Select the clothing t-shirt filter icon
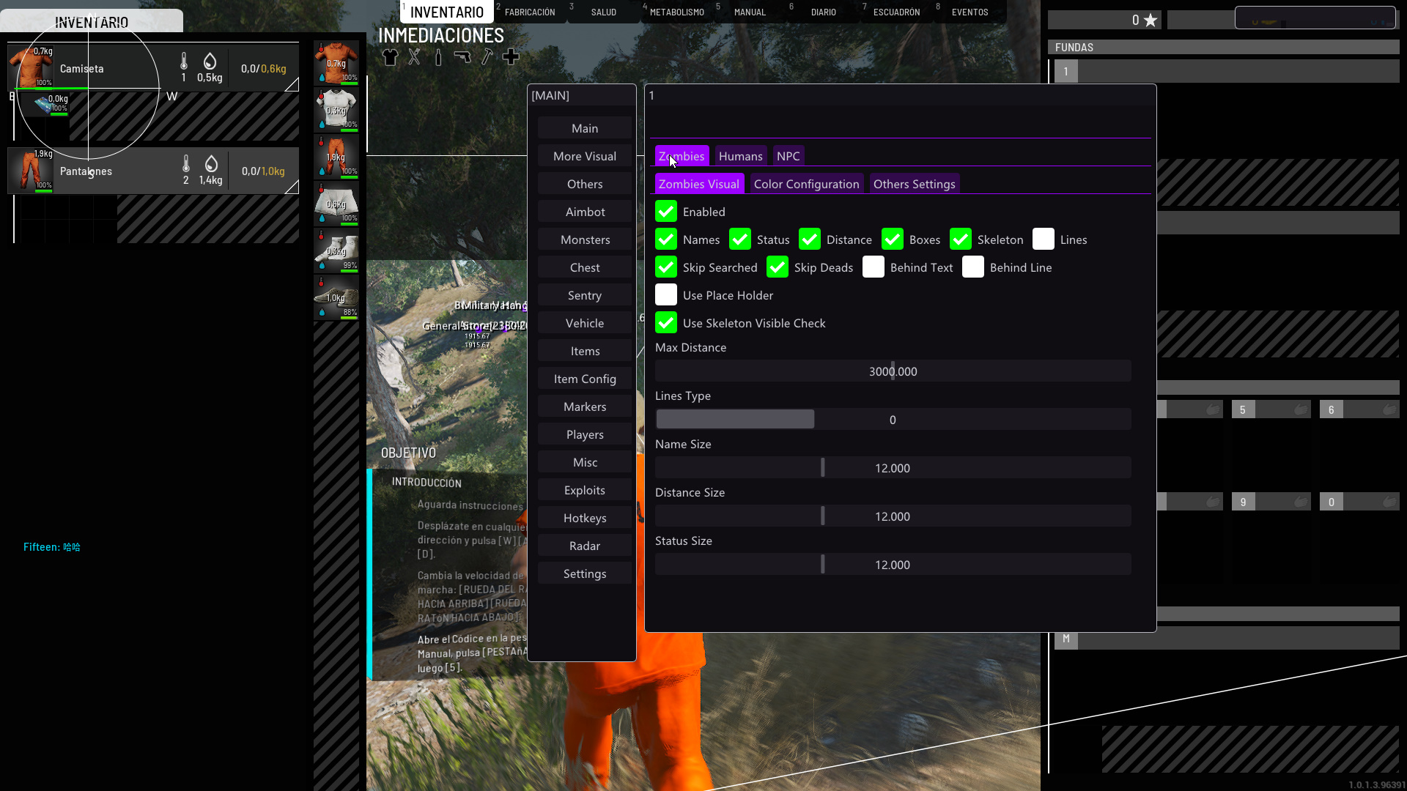 pyautogui.click(x=390, y=57)
